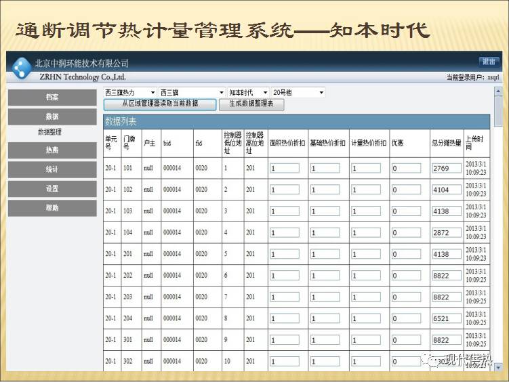Screen dimensions: 509x382
Task: Click 总分摊热量 field showing 4104
Action: [447, 190]
